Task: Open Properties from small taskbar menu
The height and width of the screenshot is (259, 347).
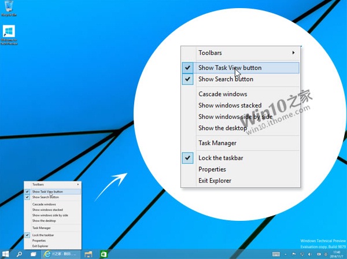Action: (53, 240)
